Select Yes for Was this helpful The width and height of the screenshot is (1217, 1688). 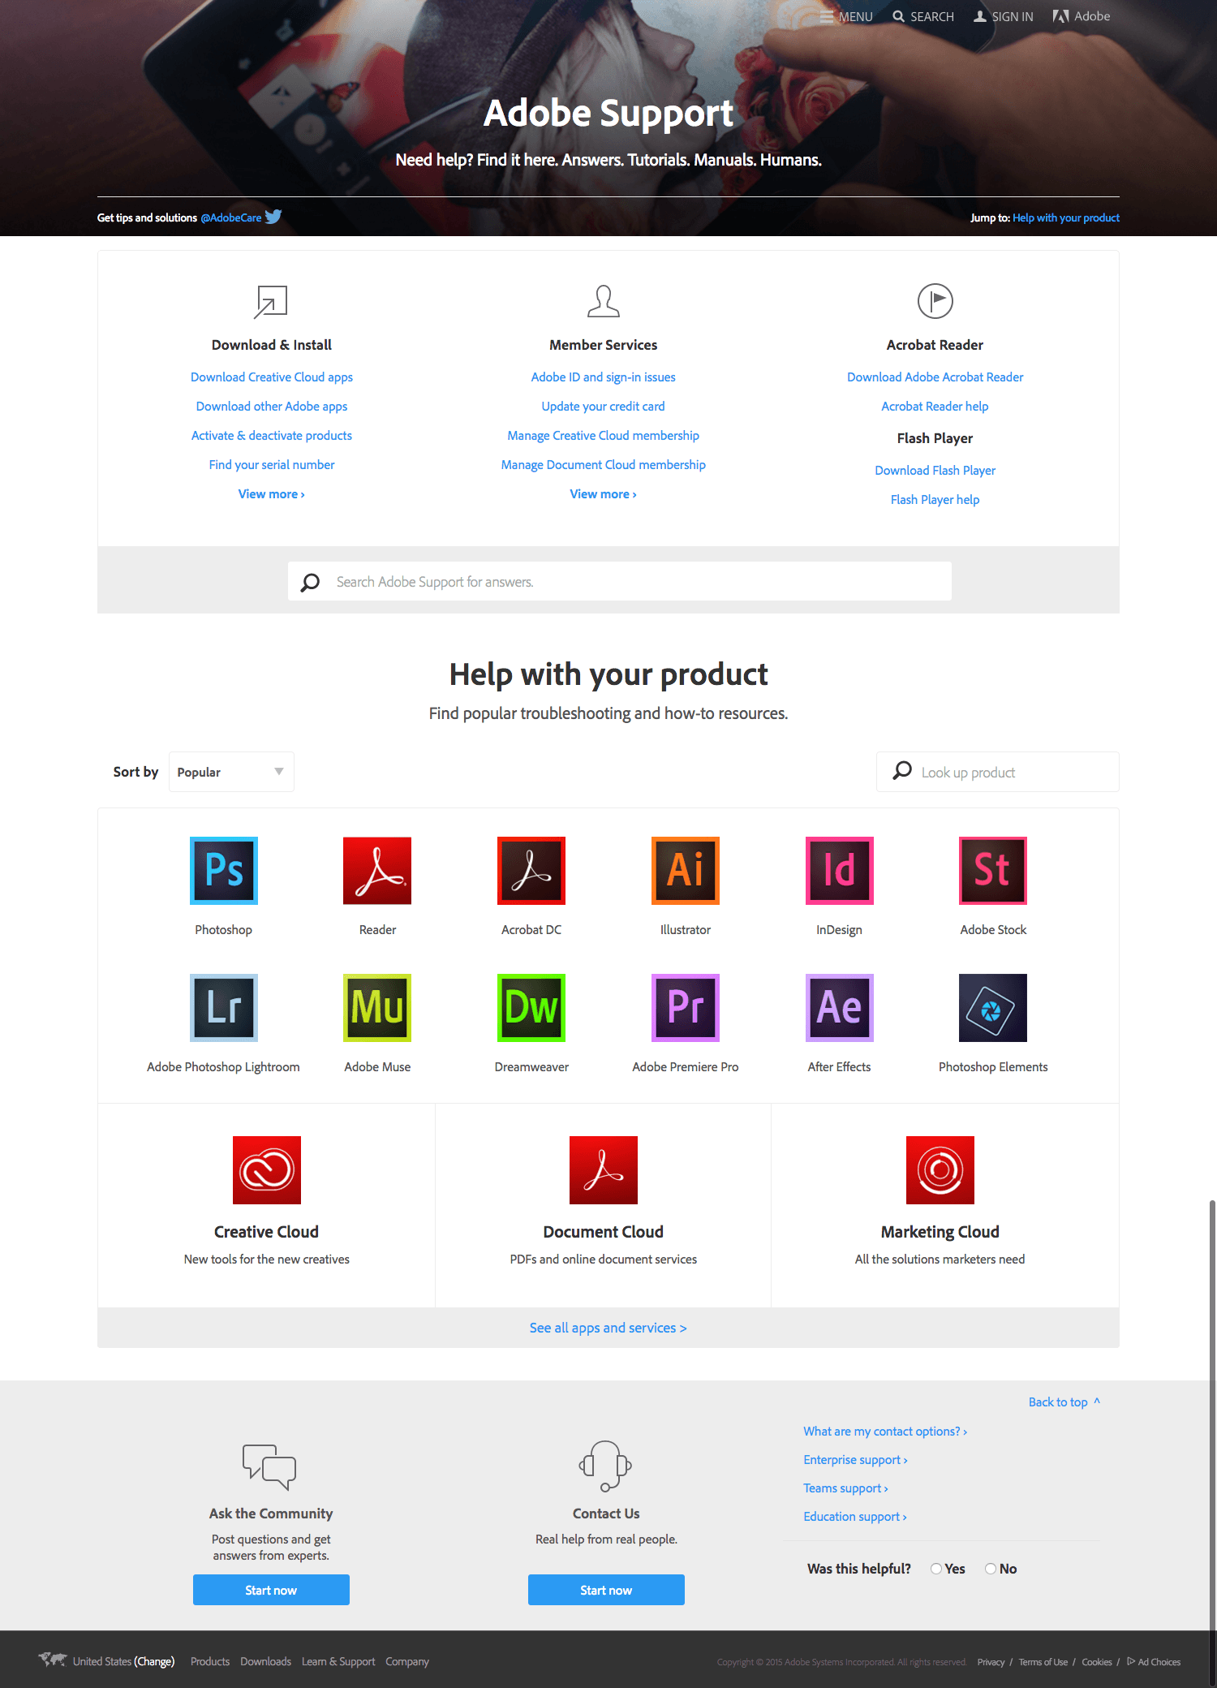(936, 1569)
